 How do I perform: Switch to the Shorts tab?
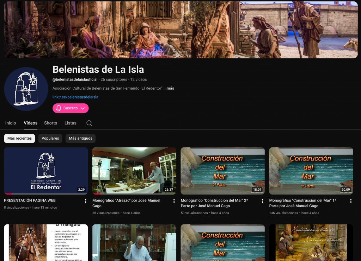[x=50, y=123]
